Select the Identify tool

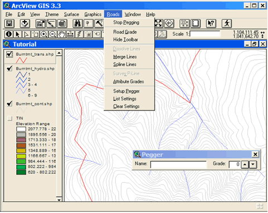point(9,35)
